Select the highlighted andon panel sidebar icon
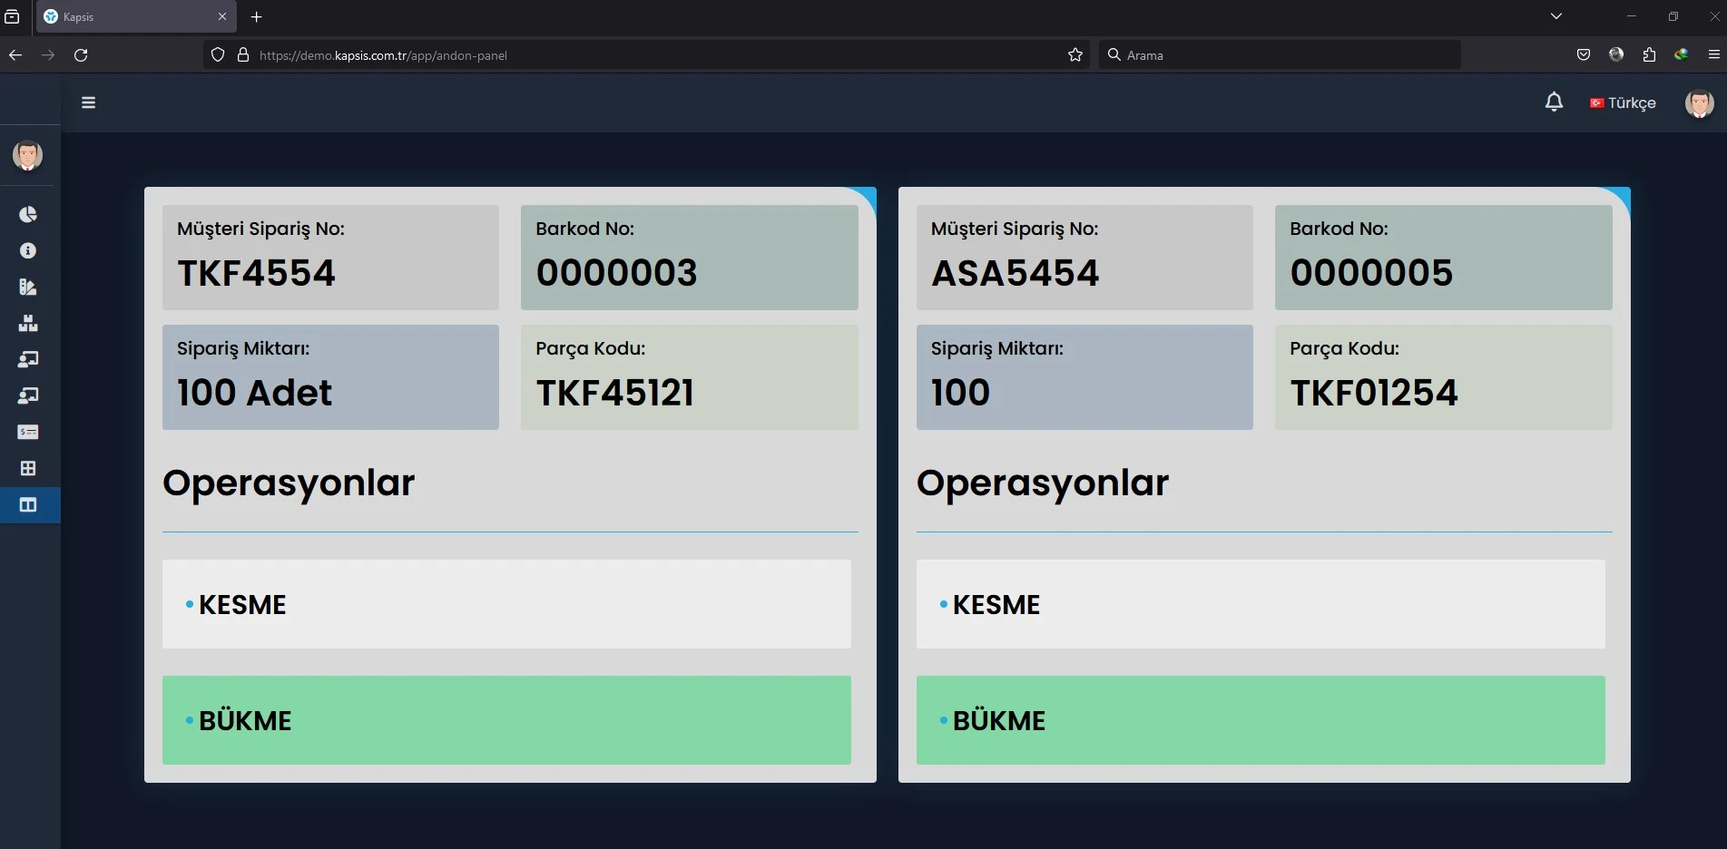 pos(28,504)
